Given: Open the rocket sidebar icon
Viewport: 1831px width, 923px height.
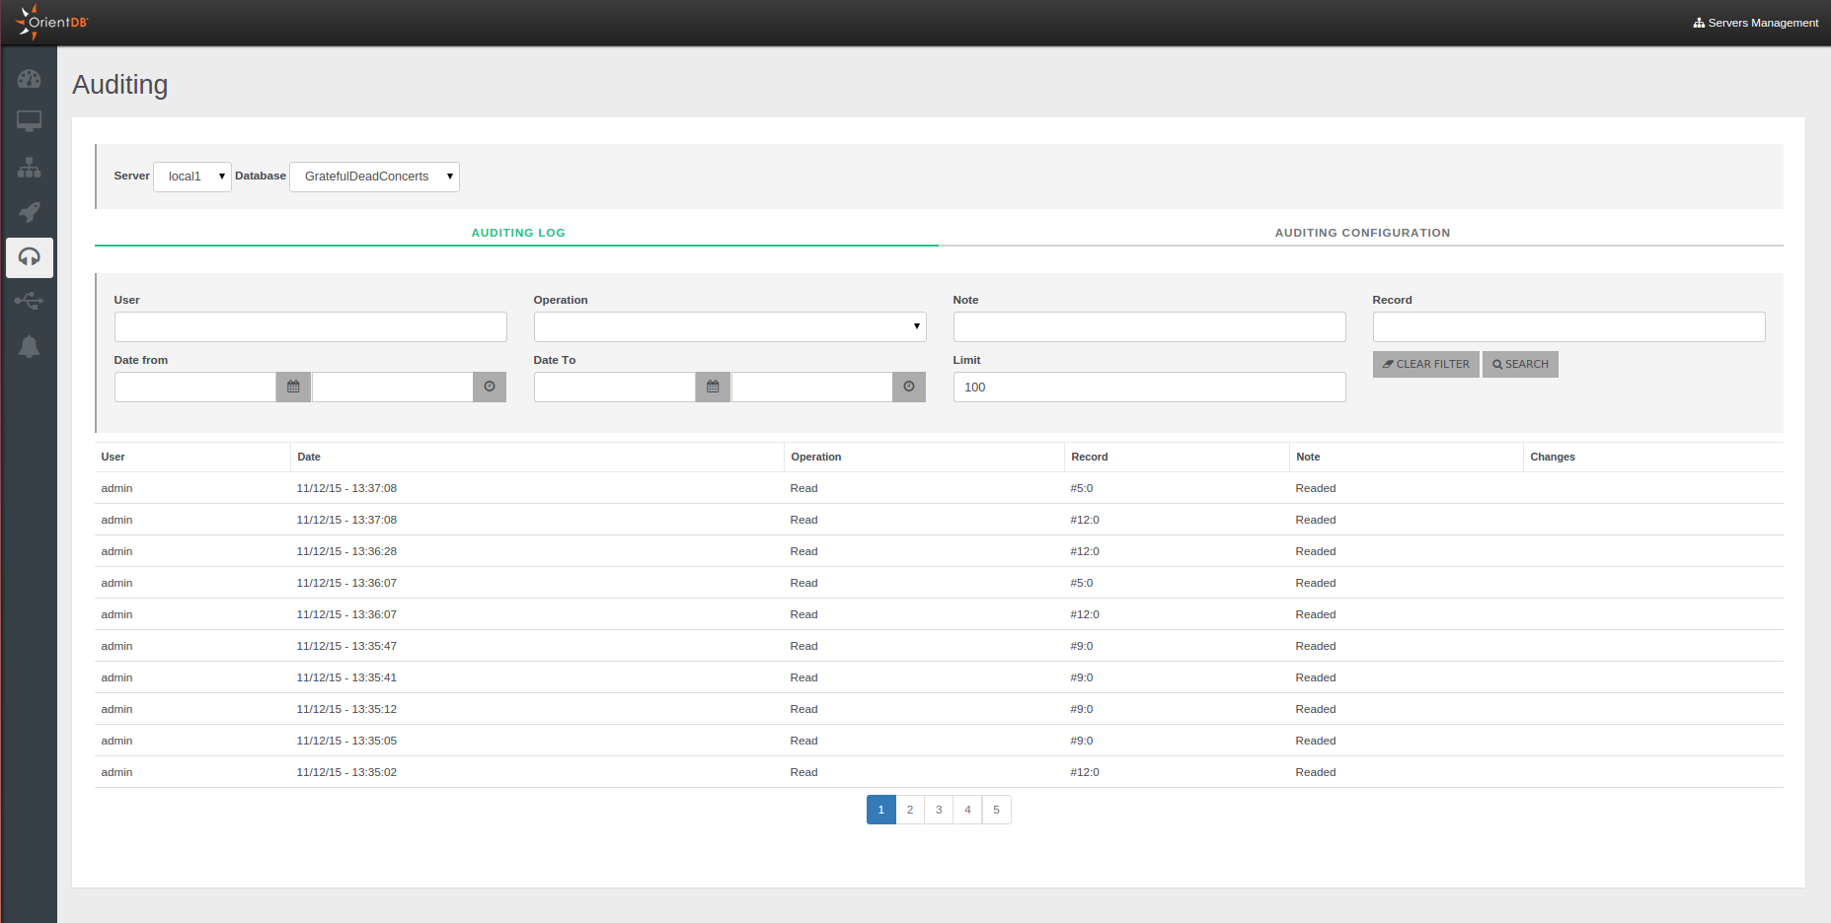Looking at the screenshot, I should (30, 212).
